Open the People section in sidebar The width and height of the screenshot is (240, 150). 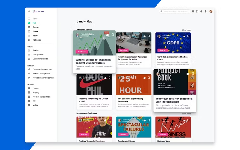click(x=35, y=27)
